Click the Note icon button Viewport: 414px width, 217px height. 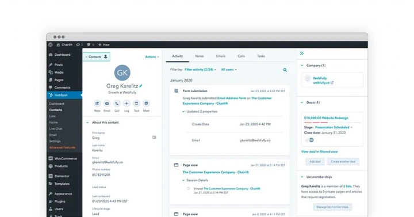coord(97,104)
